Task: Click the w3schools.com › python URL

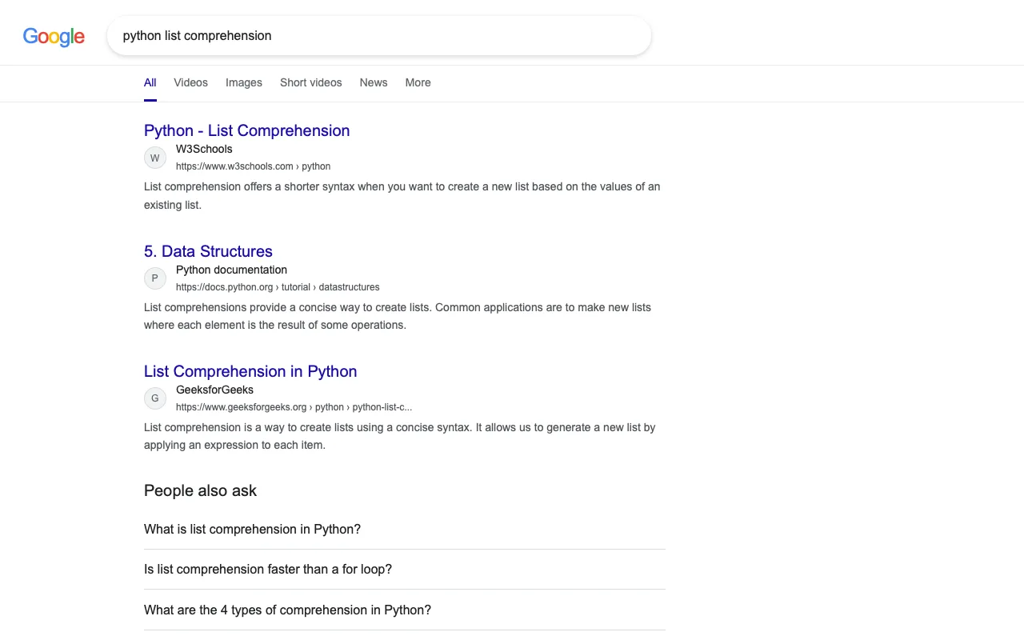Action: point(253,166)
